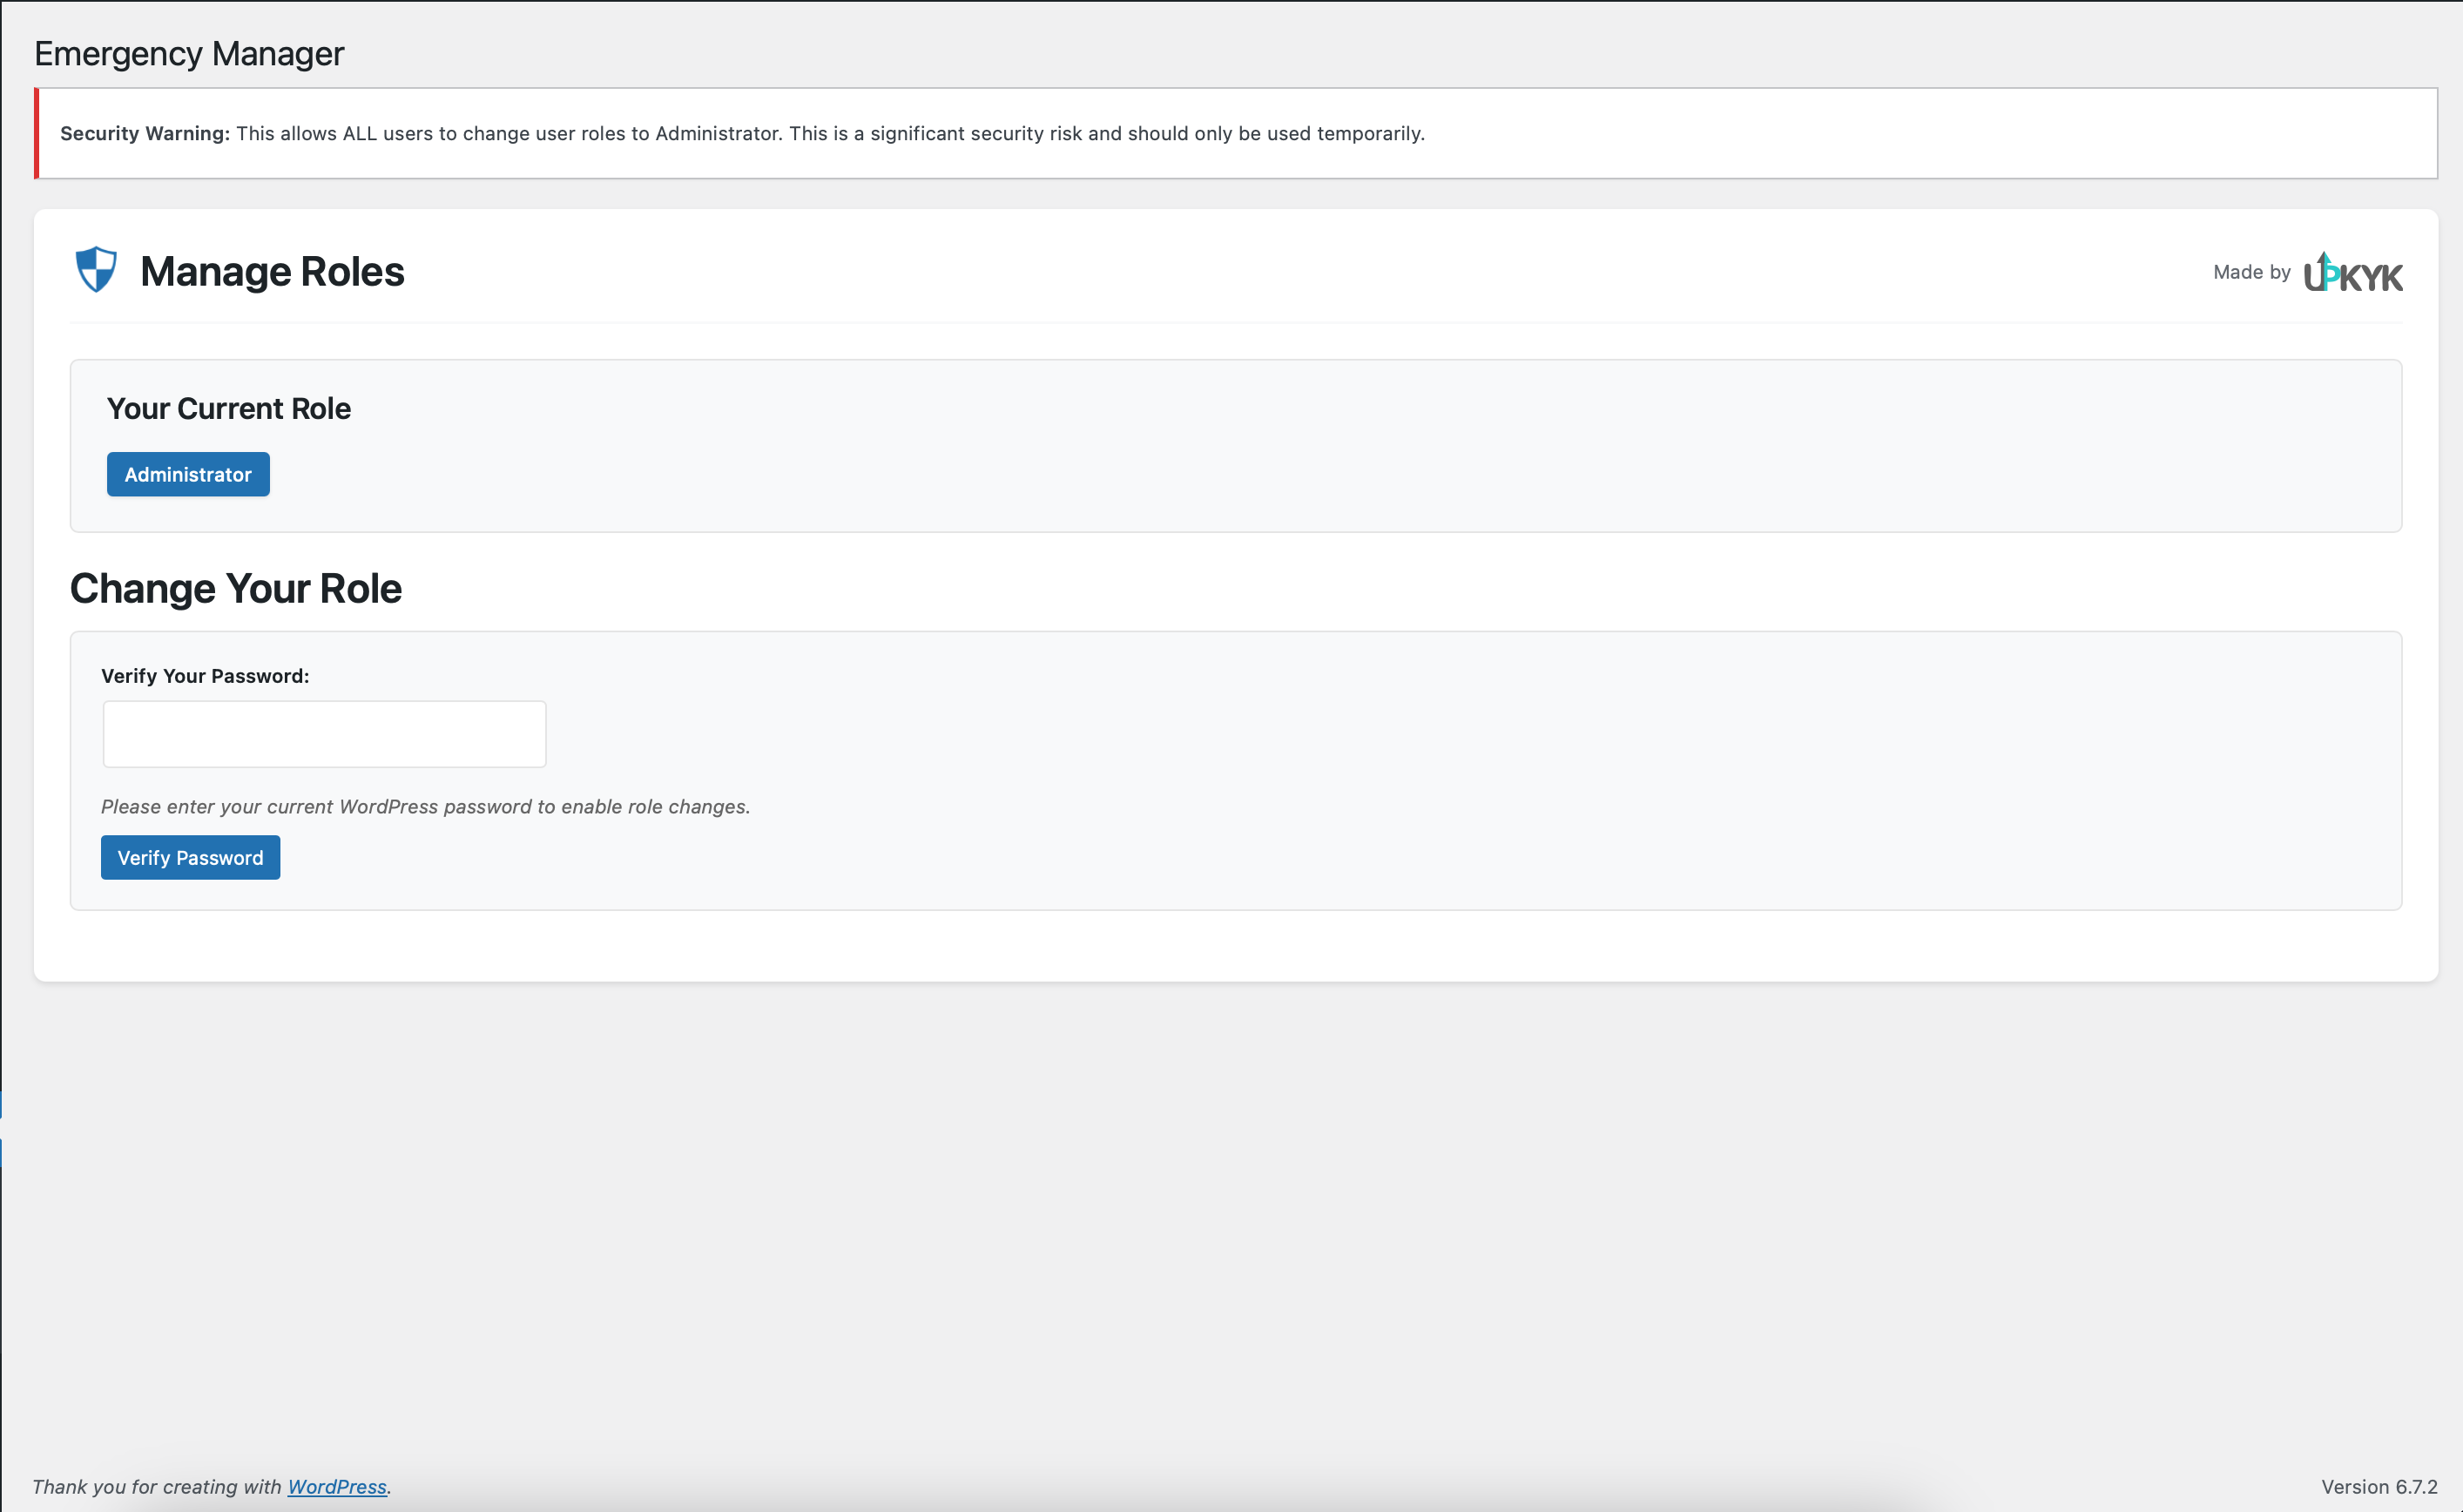2463x1512 pixels.
Task: Click the Made by text
Action: point(2251,272)
